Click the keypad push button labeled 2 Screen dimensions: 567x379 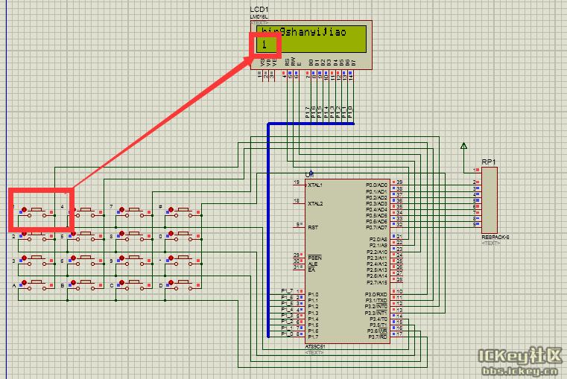pyautogui.click(x=37, y=236)
